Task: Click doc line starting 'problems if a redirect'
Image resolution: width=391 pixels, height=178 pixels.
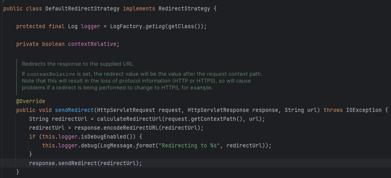Action: coord(117,88)
